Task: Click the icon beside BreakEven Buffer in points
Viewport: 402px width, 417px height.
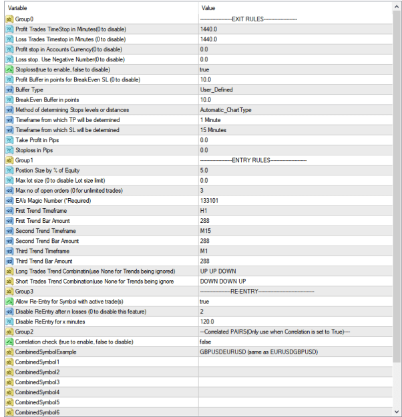Action: [9, 100]
